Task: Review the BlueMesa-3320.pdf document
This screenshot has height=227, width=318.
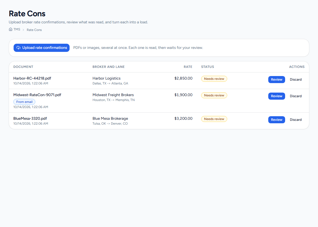Action: pyautogui.click(x=277, y=120)
